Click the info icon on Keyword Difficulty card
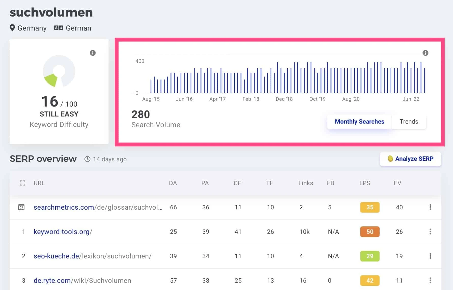453x290 pixels. pos(92,53)
